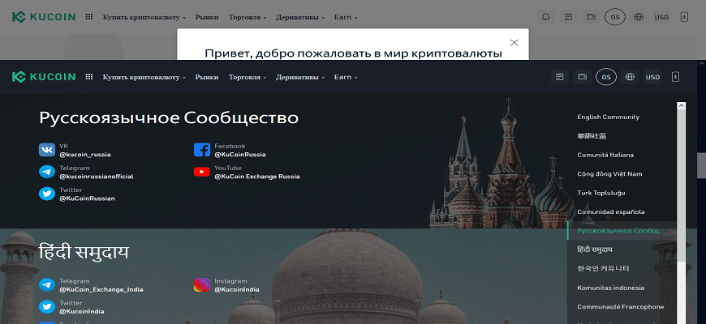
Task: Click the Telegram icon for KuCoin_Exchange_India
Action: point(47,285)
